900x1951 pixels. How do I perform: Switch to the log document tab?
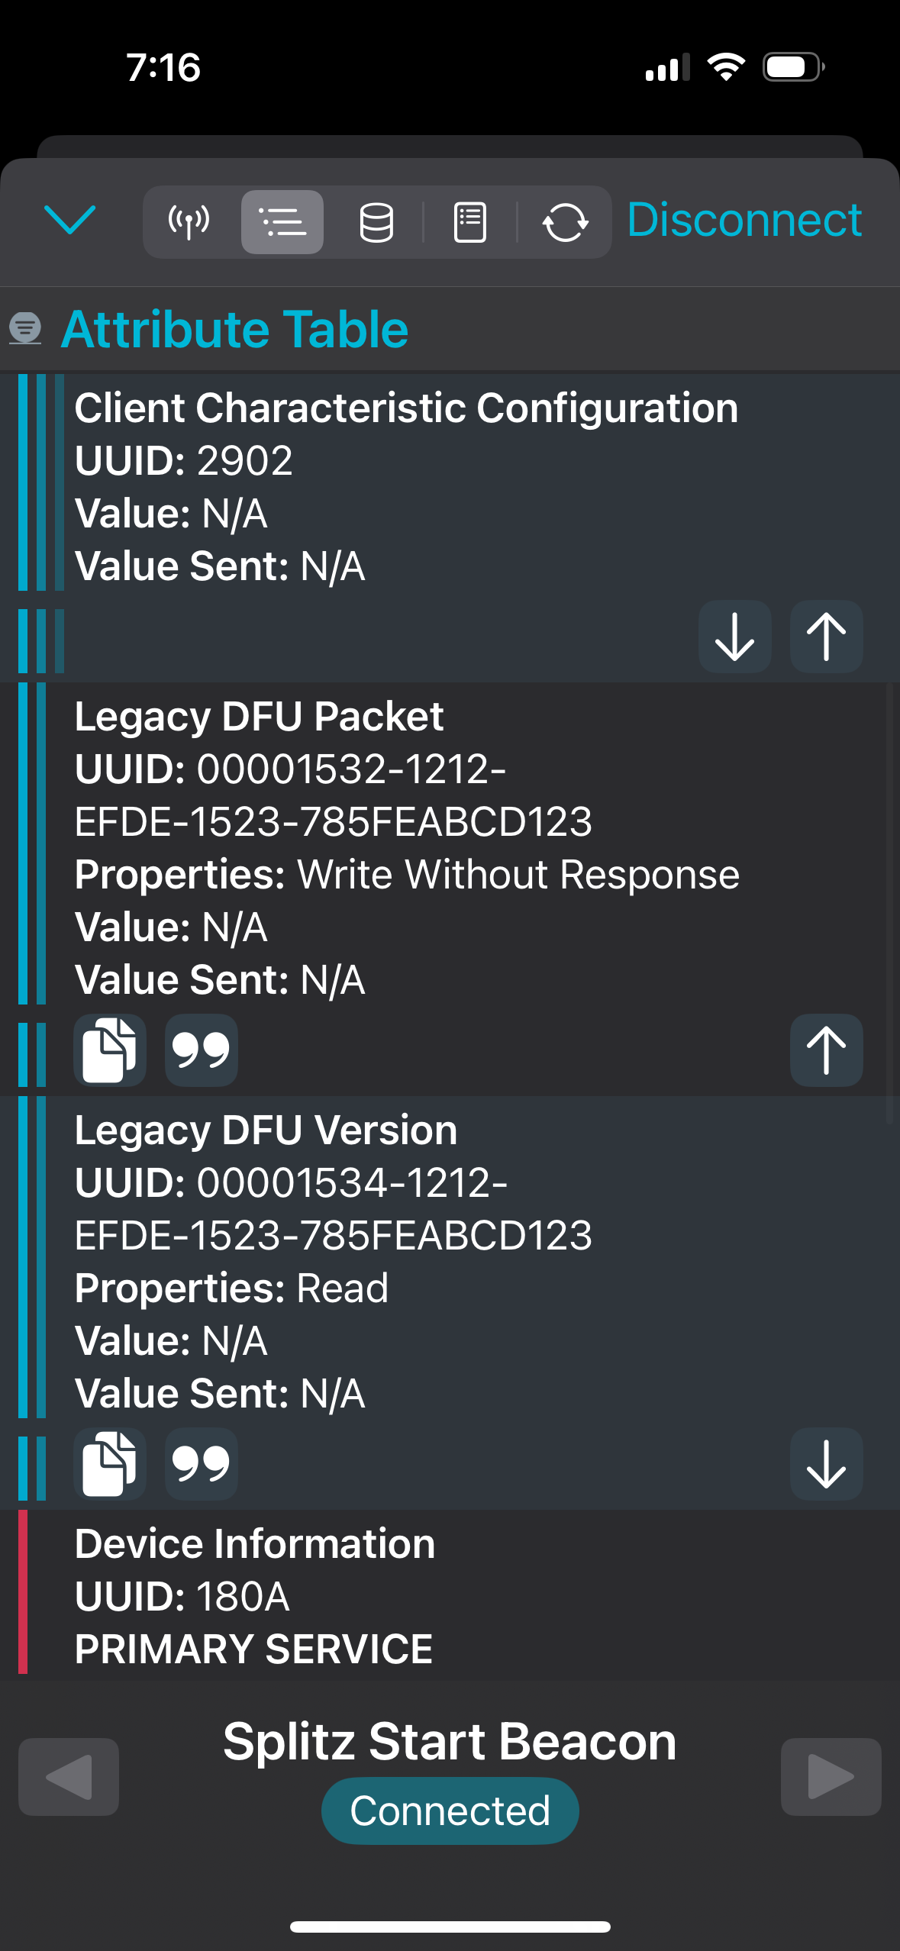pos(470,222)
